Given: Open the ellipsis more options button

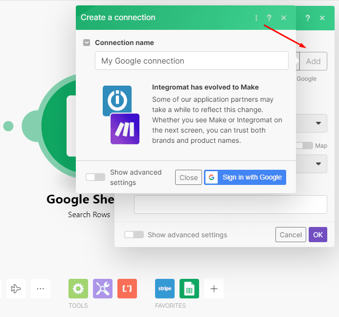Looking at the screenshot, I should click(41, 289).
